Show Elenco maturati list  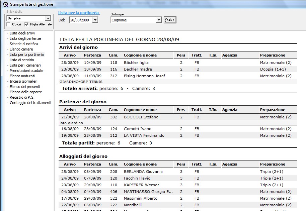[x=22, y=76]
